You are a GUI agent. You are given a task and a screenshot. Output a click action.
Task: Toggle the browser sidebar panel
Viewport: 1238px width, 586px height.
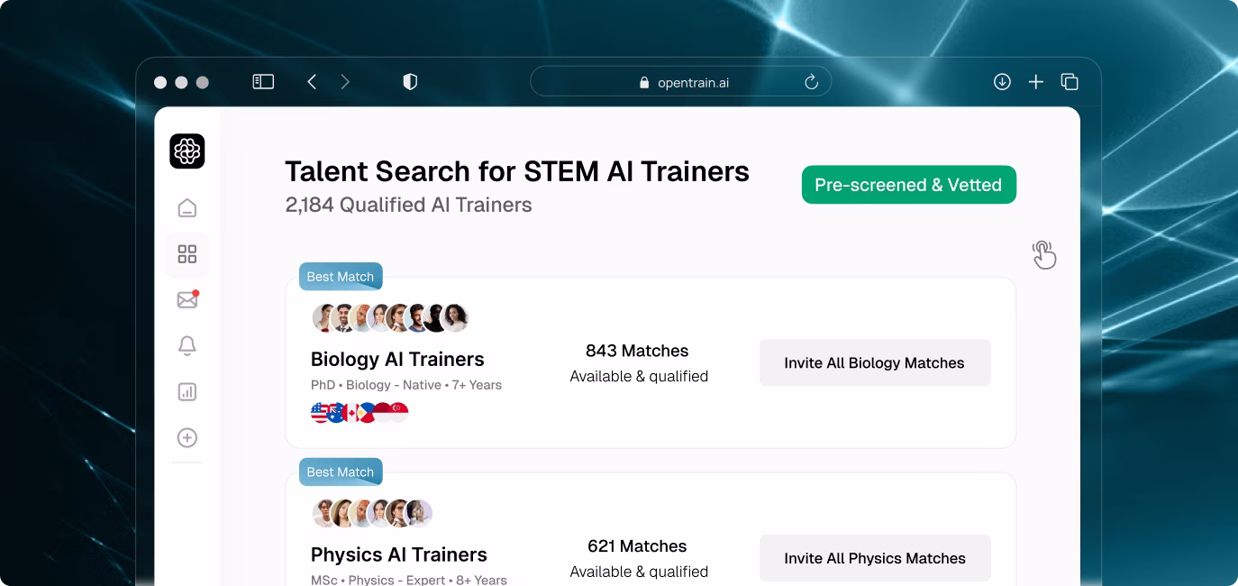pos(262,81)
